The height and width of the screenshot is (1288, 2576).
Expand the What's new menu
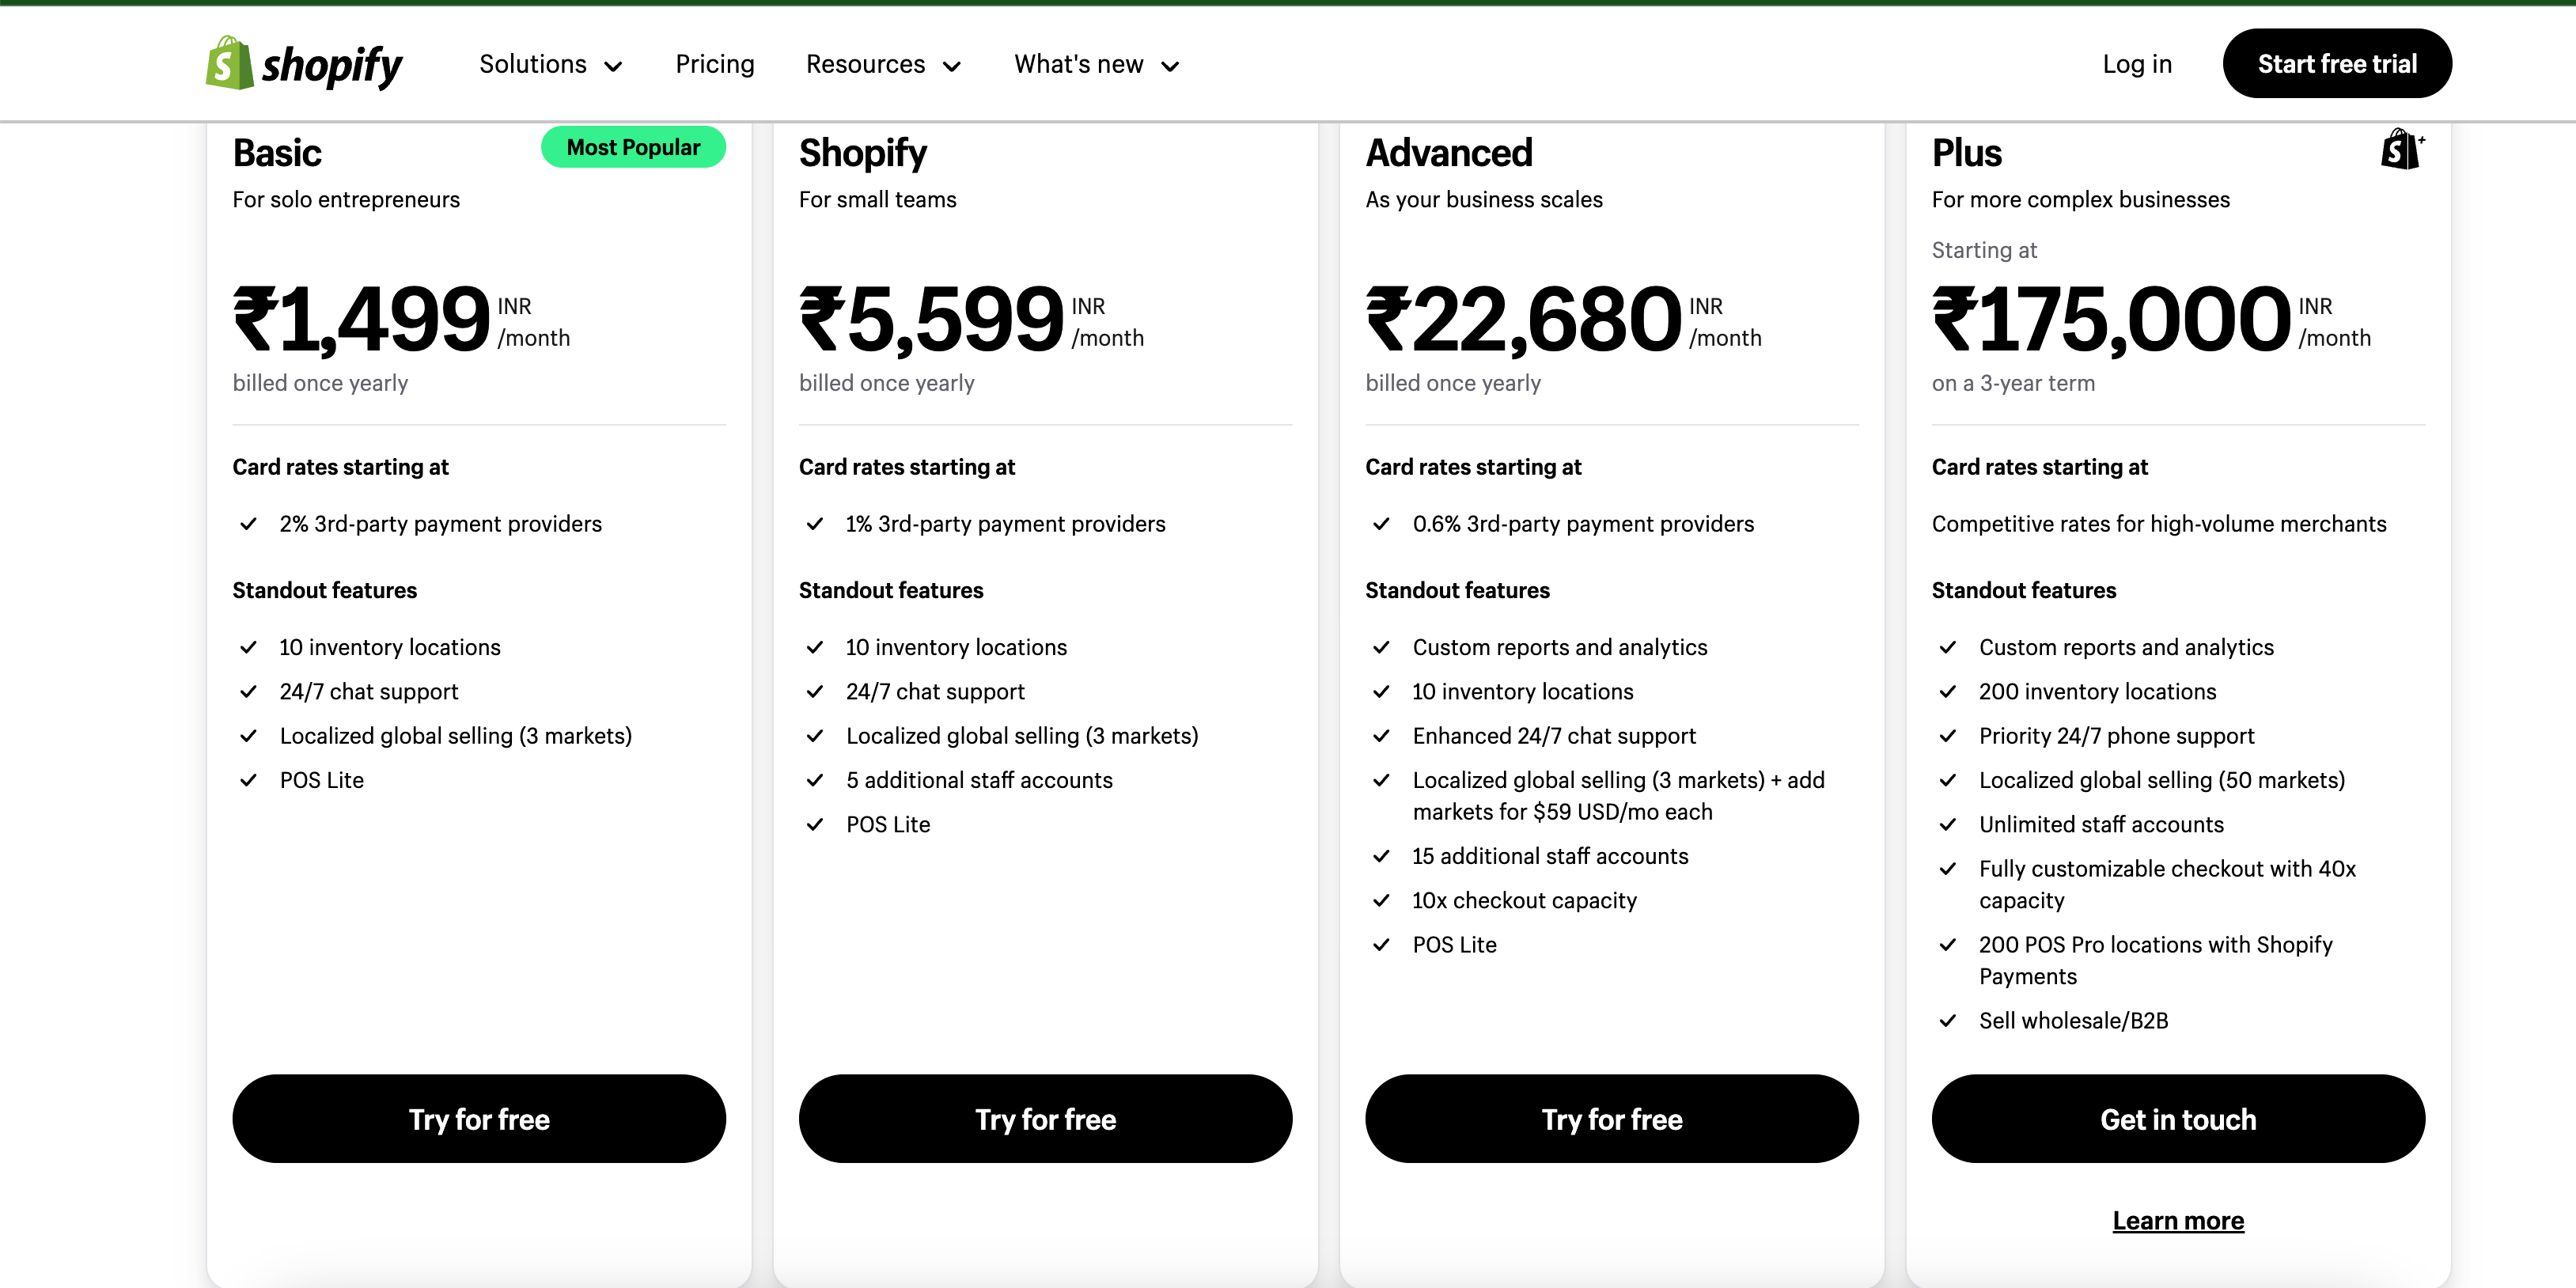pyautogui.click(x=1096, y=64)
